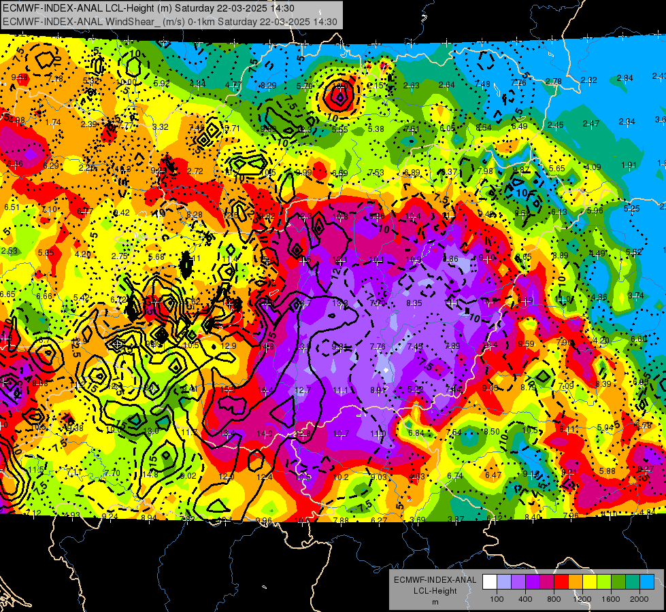Click the map value 2.53

pyautogui.click(x=9, y=250)
